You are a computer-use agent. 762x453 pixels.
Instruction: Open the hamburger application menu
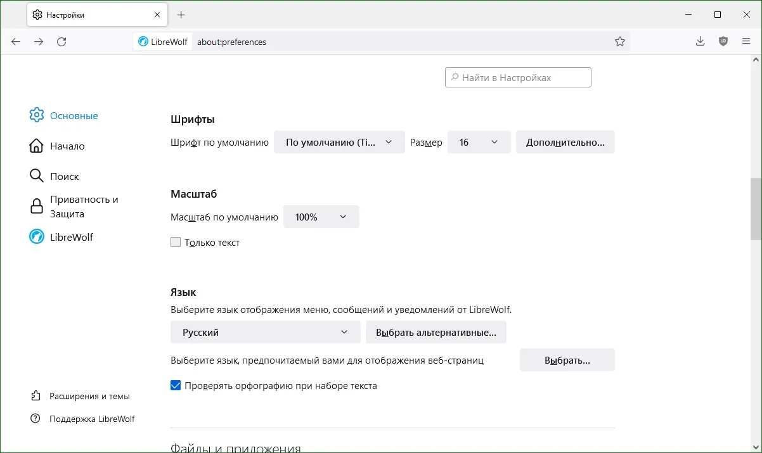click(746, 41)
